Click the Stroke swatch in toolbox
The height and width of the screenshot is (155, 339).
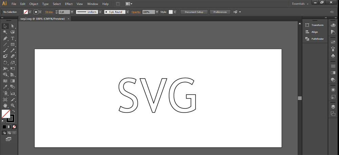pos(11,119)
